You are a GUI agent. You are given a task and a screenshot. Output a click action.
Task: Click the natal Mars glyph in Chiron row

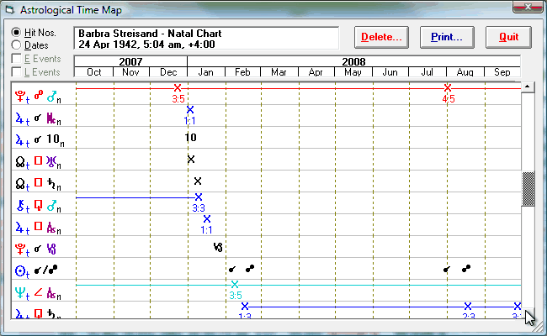point(52,206)
